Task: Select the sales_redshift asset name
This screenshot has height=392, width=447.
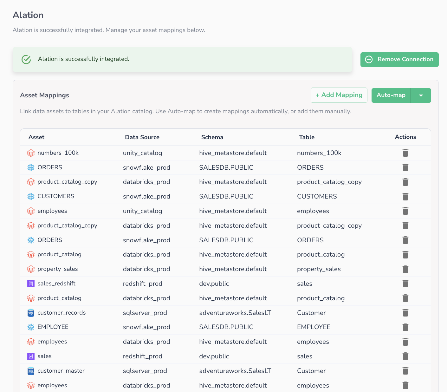Action: [x=56, y=284]
